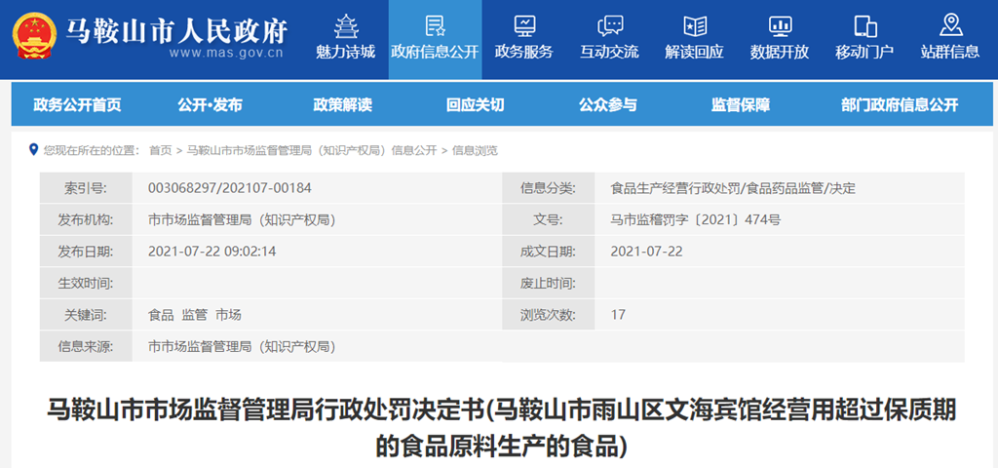Click the 站群信息 location pin icon
The image size is (998, 468).
[x=950, y=25]
